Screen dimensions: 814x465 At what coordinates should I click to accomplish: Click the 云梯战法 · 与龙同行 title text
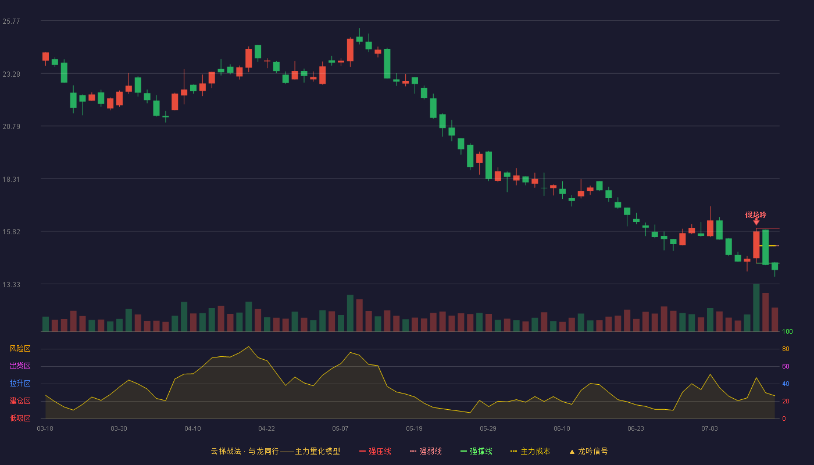(245, 451)
